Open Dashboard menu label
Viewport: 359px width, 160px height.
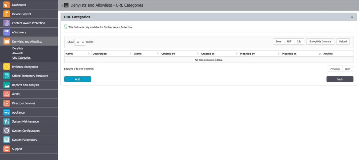(19, 5)
